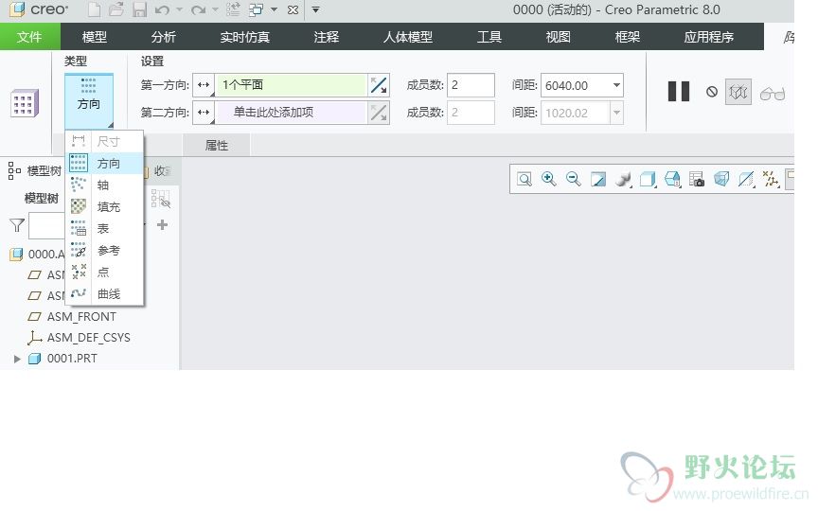Viewport: 818px width, 511px height.
Task: Click the tree visibility eye-slash icon
Action: tap(161, 199)
